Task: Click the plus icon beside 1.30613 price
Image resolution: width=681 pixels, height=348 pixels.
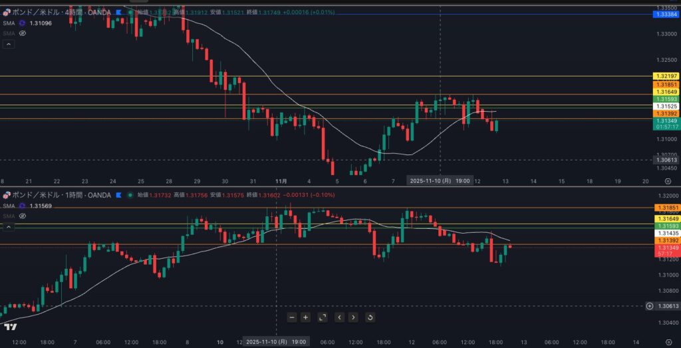Action: click(x=649, y=305)
